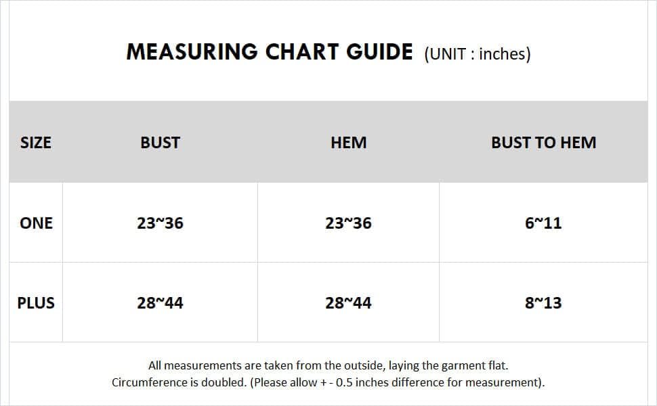Click the PLUS size row label
The width and height of the screenshot is (657, 406).
[x=36, y=303]
